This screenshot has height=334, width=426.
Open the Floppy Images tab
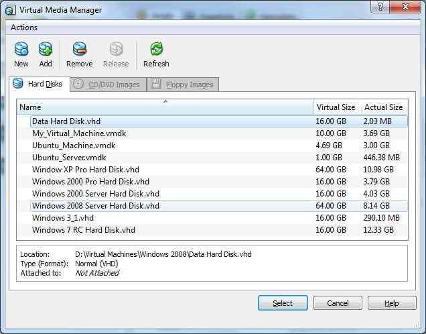183,85
